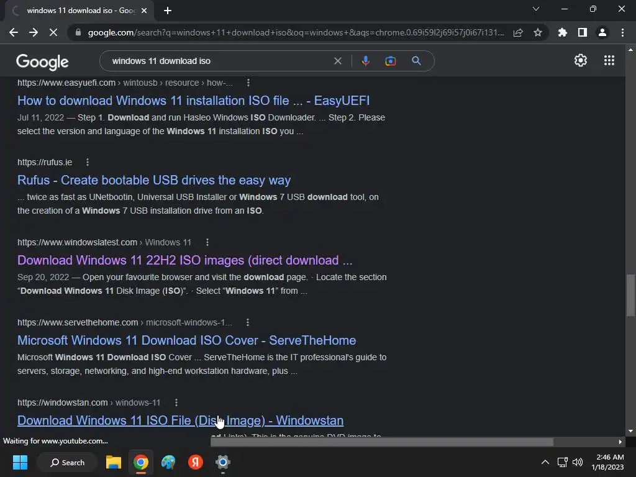Viewport: 636px width, 477px height.
Task: Open EasyUEFI Windows 11 ISO link
Action: click(194, 101)
